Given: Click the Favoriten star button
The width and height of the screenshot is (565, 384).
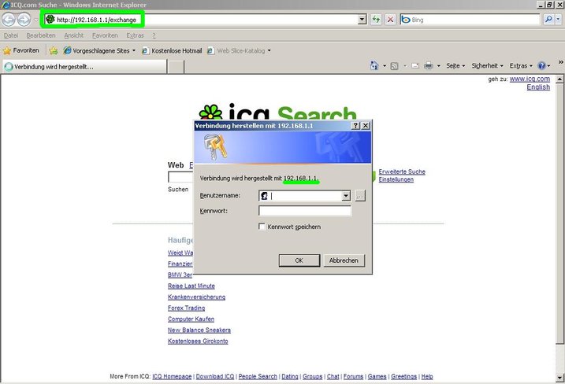Looking at the screenshot, I should 21,50.
